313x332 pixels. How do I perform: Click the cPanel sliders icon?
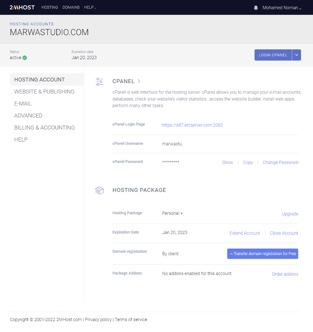pyautogui.click(x=99, y=82)
